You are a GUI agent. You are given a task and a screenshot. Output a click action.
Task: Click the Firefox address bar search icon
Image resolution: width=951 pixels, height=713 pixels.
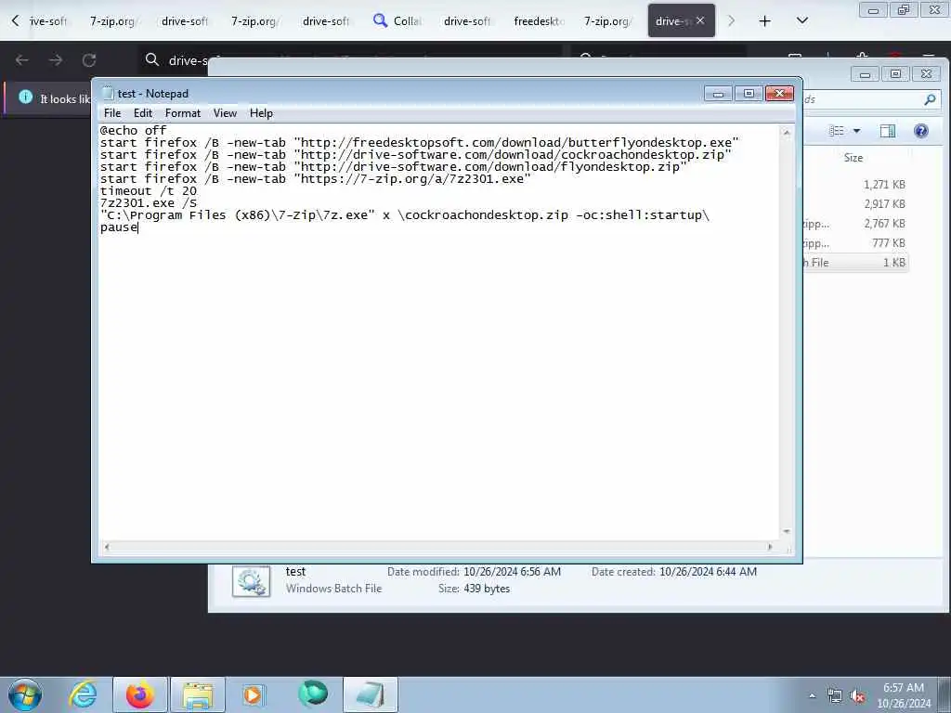pos(152,59)
